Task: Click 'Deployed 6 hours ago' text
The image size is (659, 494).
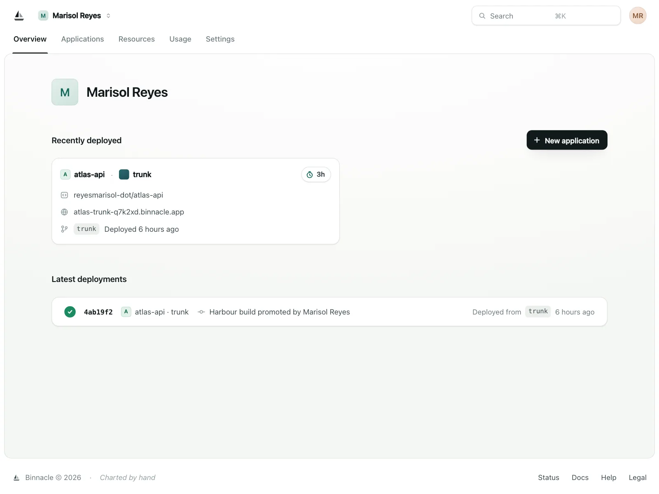Action: (142, 229)
